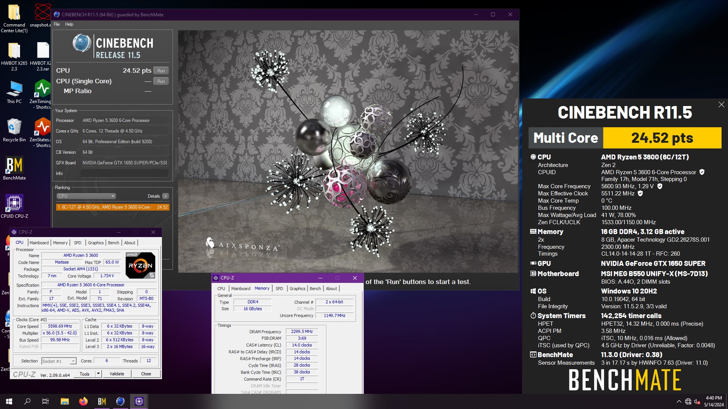728x409 pixels.
Task: Open Cinebench Help menu
Action: (69, 24)
